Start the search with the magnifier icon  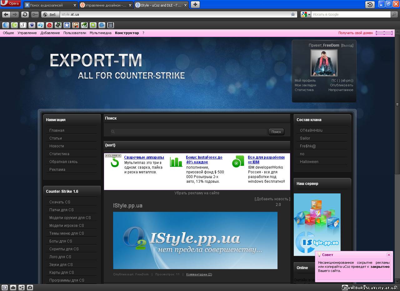[395, 14]
